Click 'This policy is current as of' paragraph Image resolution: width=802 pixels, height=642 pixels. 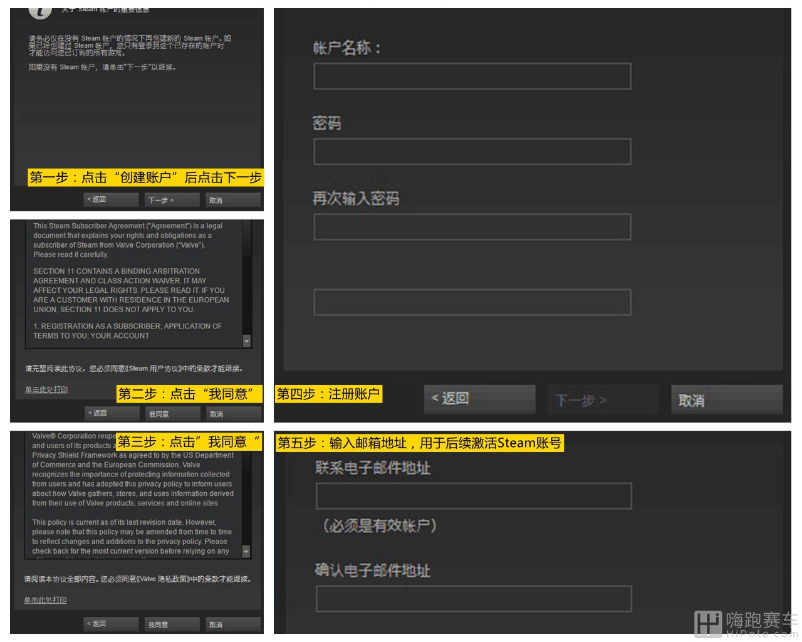coord(132,537)
